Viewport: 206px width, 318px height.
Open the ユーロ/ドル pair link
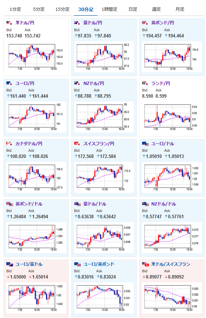[x=163, y=144]
